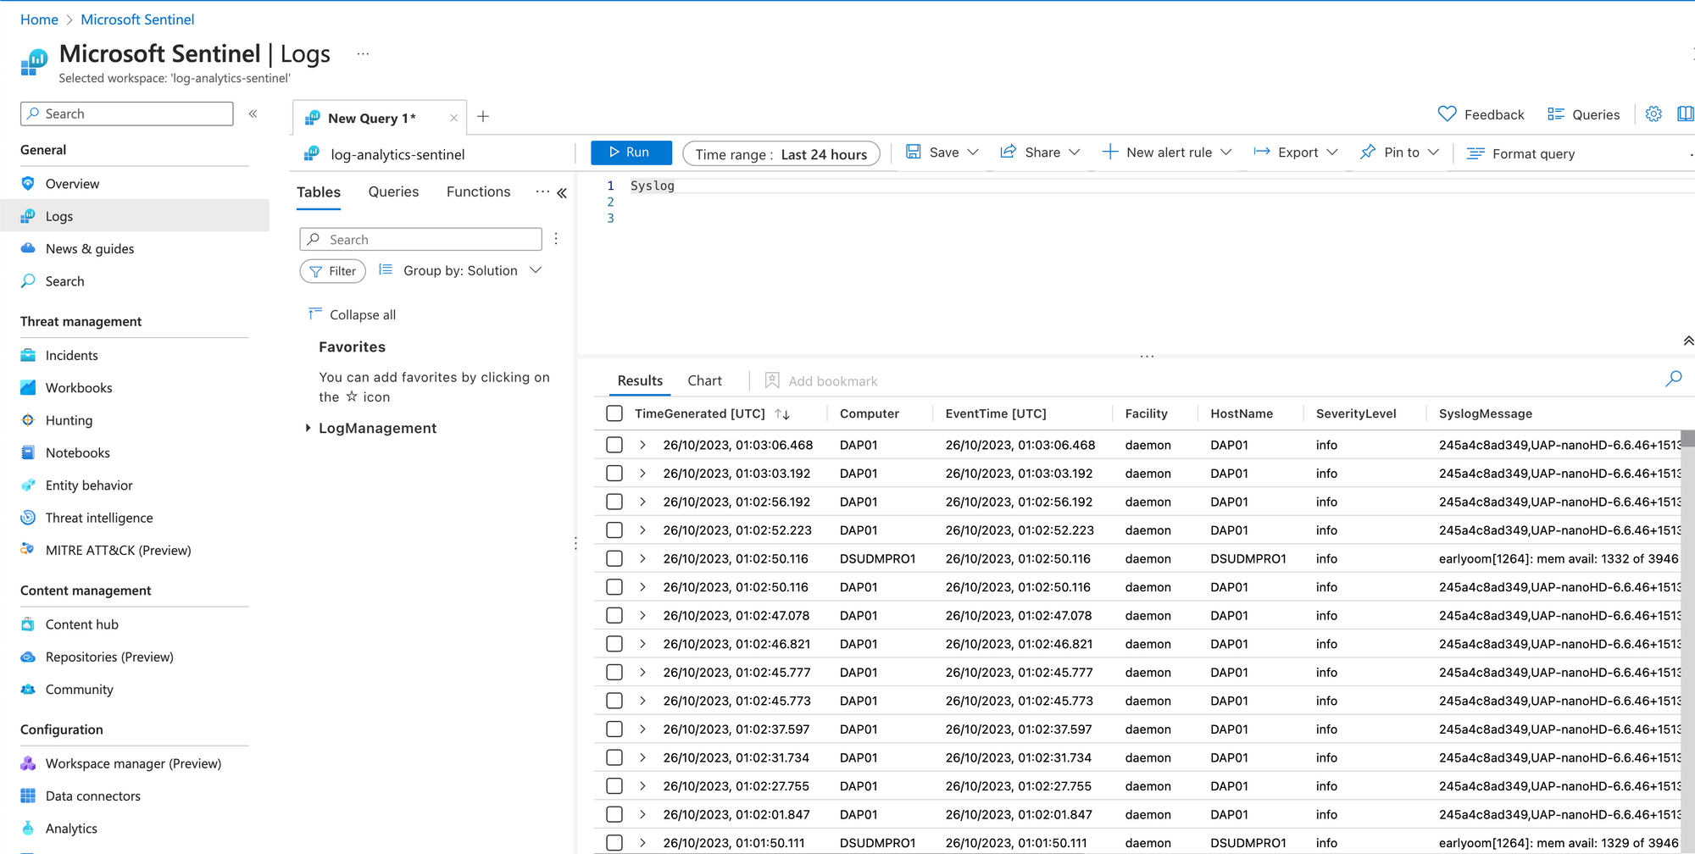Select the DSUDMPRO1 01:02:50.116 row checkbox
The image size is (1695, 854).
[614, 559]
